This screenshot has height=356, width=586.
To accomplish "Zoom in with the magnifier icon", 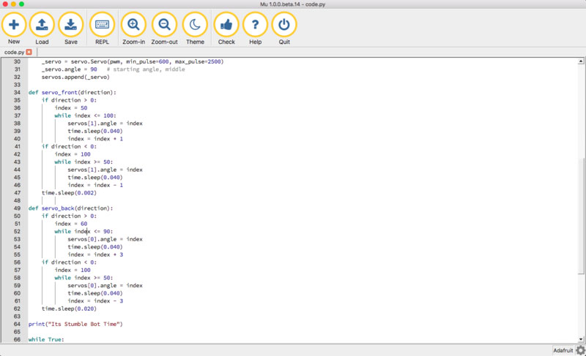I will coord(133,25).
